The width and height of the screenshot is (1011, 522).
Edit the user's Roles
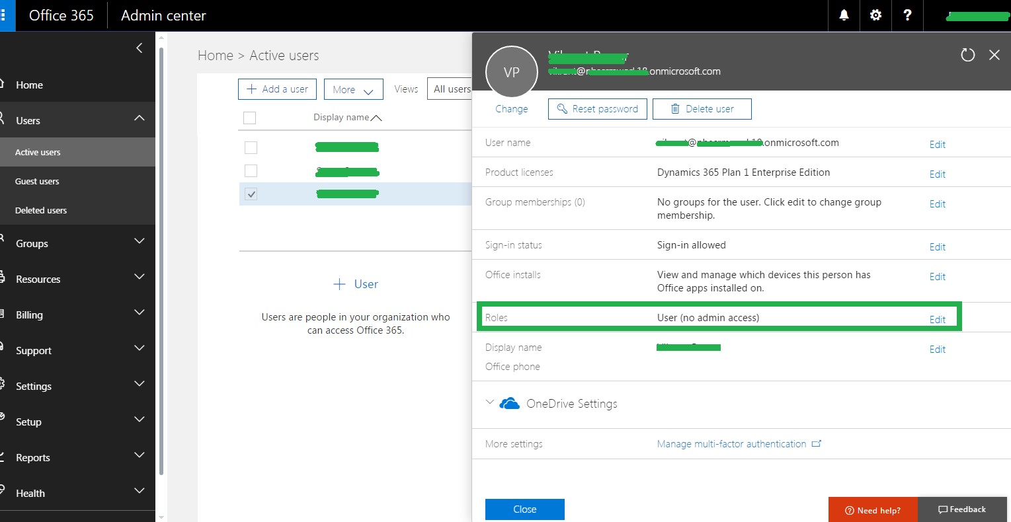pyautogui.click(x=938, y=319)
